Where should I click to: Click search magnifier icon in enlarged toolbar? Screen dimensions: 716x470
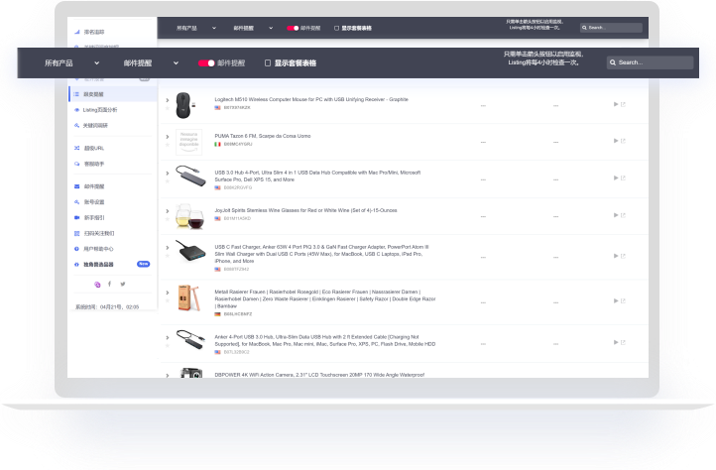pyautogui.click(x=613, y=62)
